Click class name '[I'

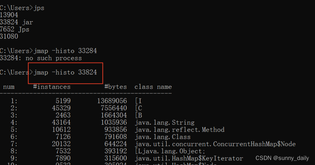click(139, 101)
